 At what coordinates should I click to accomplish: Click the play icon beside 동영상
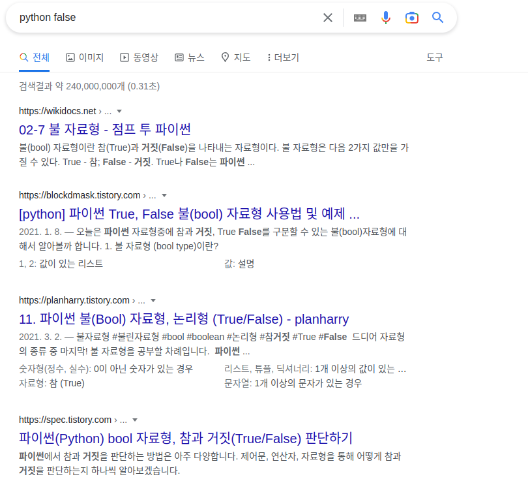[x=125, y=57]
